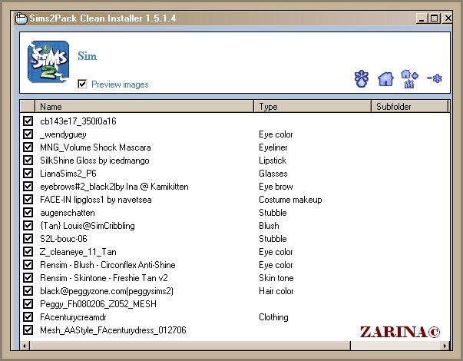
Task: Uncheck {Tan} Louis@SimCribbling checkbox
Action: coord(28,225)
